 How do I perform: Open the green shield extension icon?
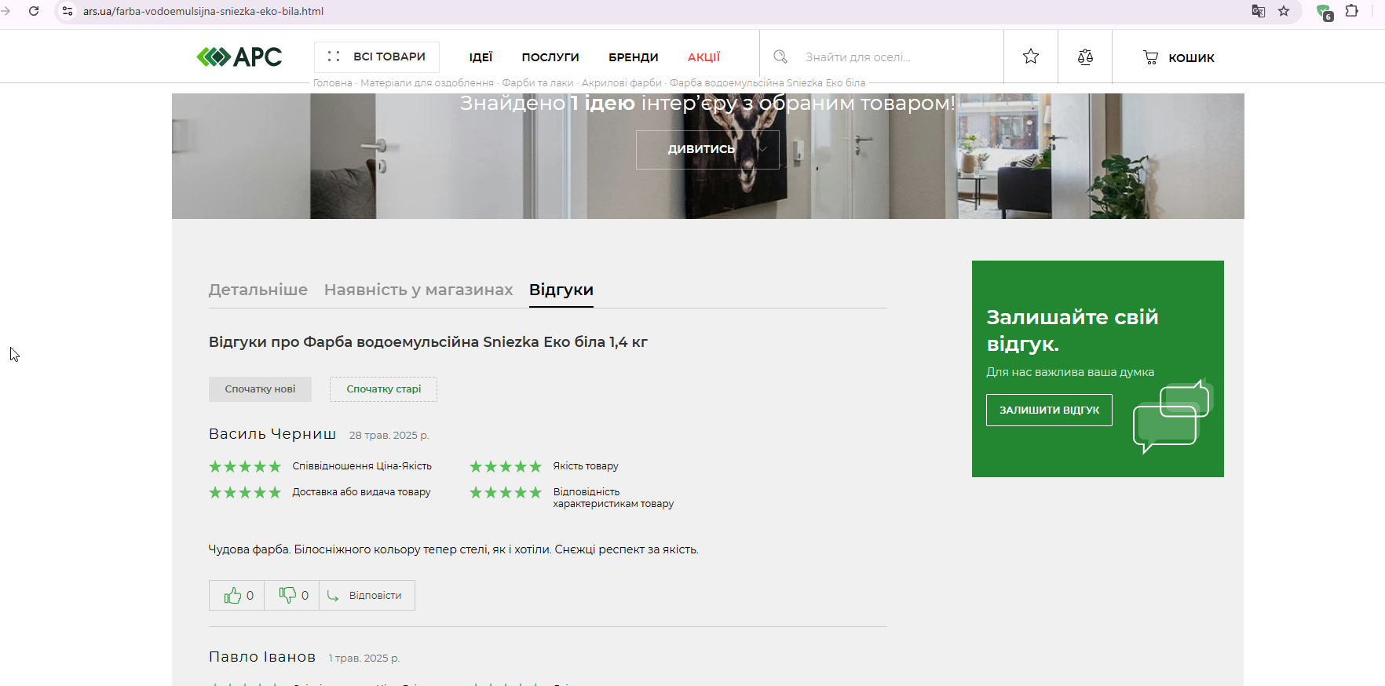click(1325, 12)
